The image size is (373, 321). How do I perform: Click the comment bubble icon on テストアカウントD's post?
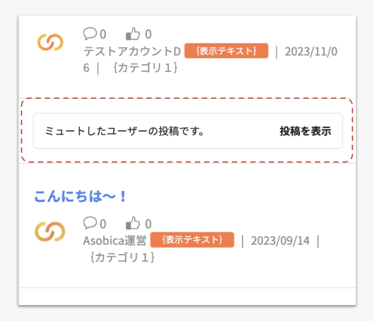coord(89,34)
